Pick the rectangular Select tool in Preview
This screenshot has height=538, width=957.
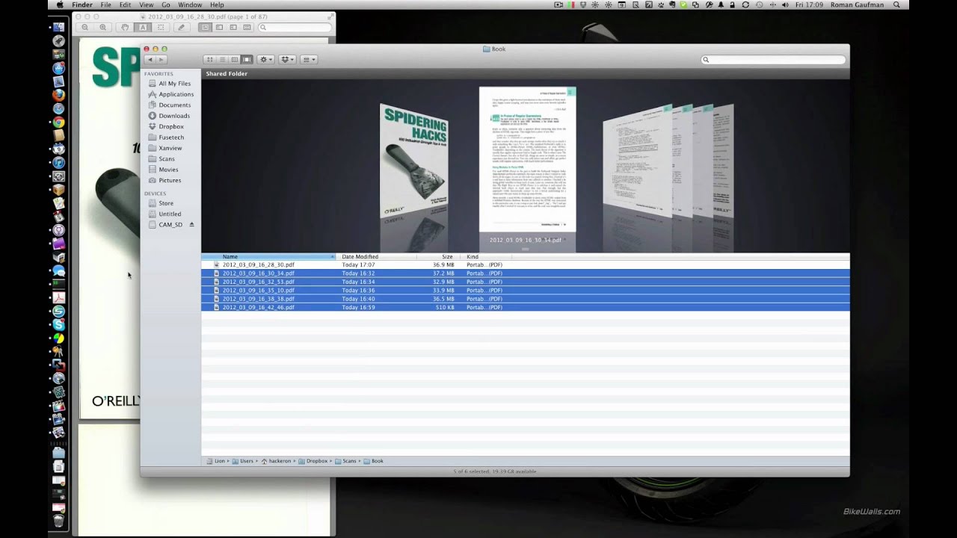tap(160, 28)
